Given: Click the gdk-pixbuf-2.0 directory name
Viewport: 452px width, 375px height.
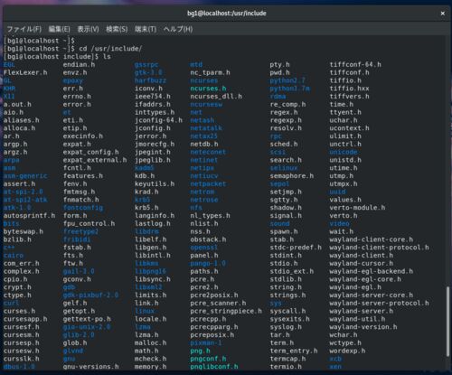Looking at the screenshot, I should pyautogui.click(x=90, y=295).
